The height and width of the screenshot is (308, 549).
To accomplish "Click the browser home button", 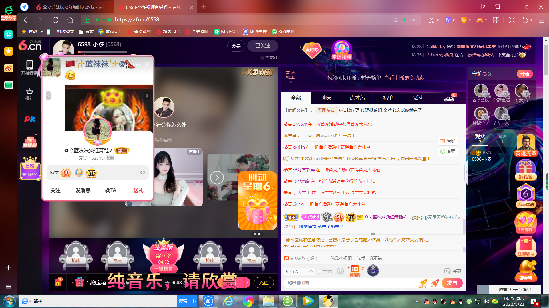I will tap(70, 20).
